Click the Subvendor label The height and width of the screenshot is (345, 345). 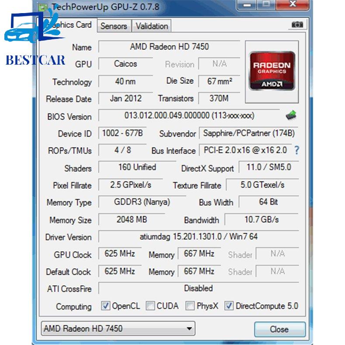click(178, 134)
